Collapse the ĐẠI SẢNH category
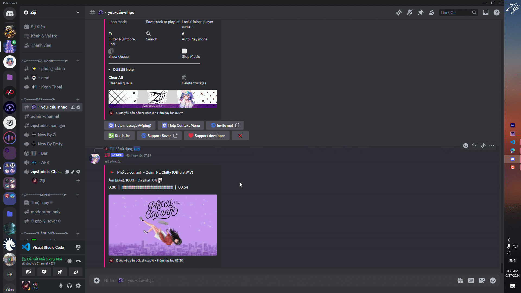Viewport: 521px width, 293px height. [x=45, y=61]
